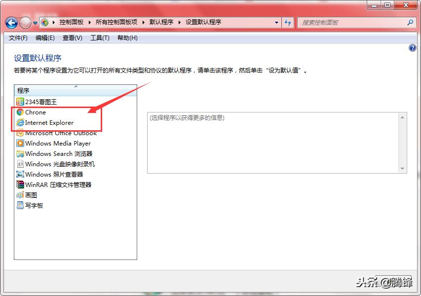This screenshot has height=296, width=421.
Task: Open the 工具 menu
Action: (x=100, y=38)
